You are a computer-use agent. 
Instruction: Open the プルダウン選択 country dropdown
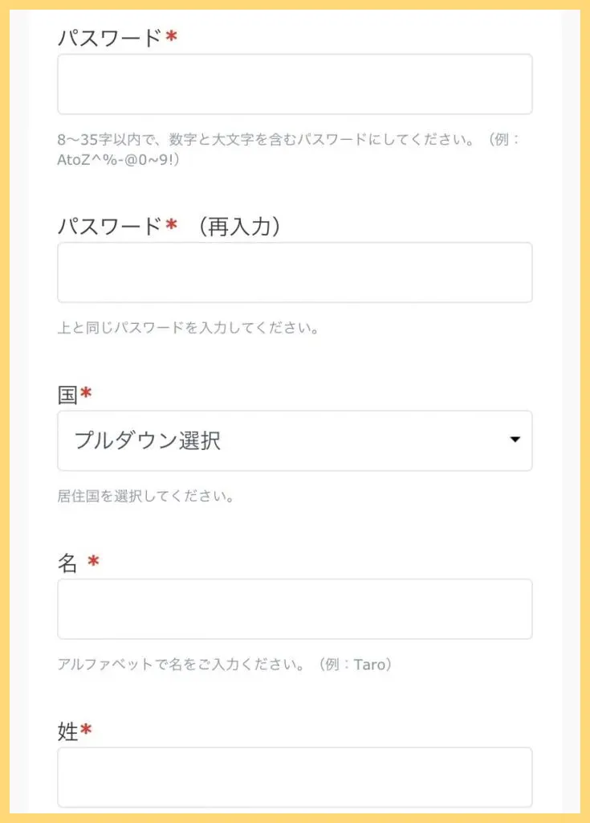click(295, 440)
